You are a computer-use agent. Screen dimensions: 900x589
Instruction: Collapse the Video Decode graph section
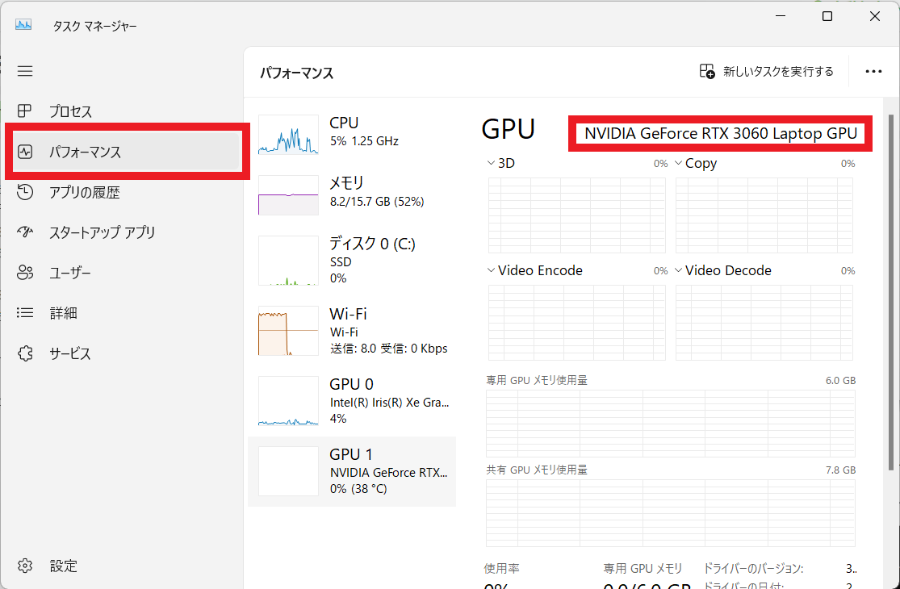(x=678, y=269)
